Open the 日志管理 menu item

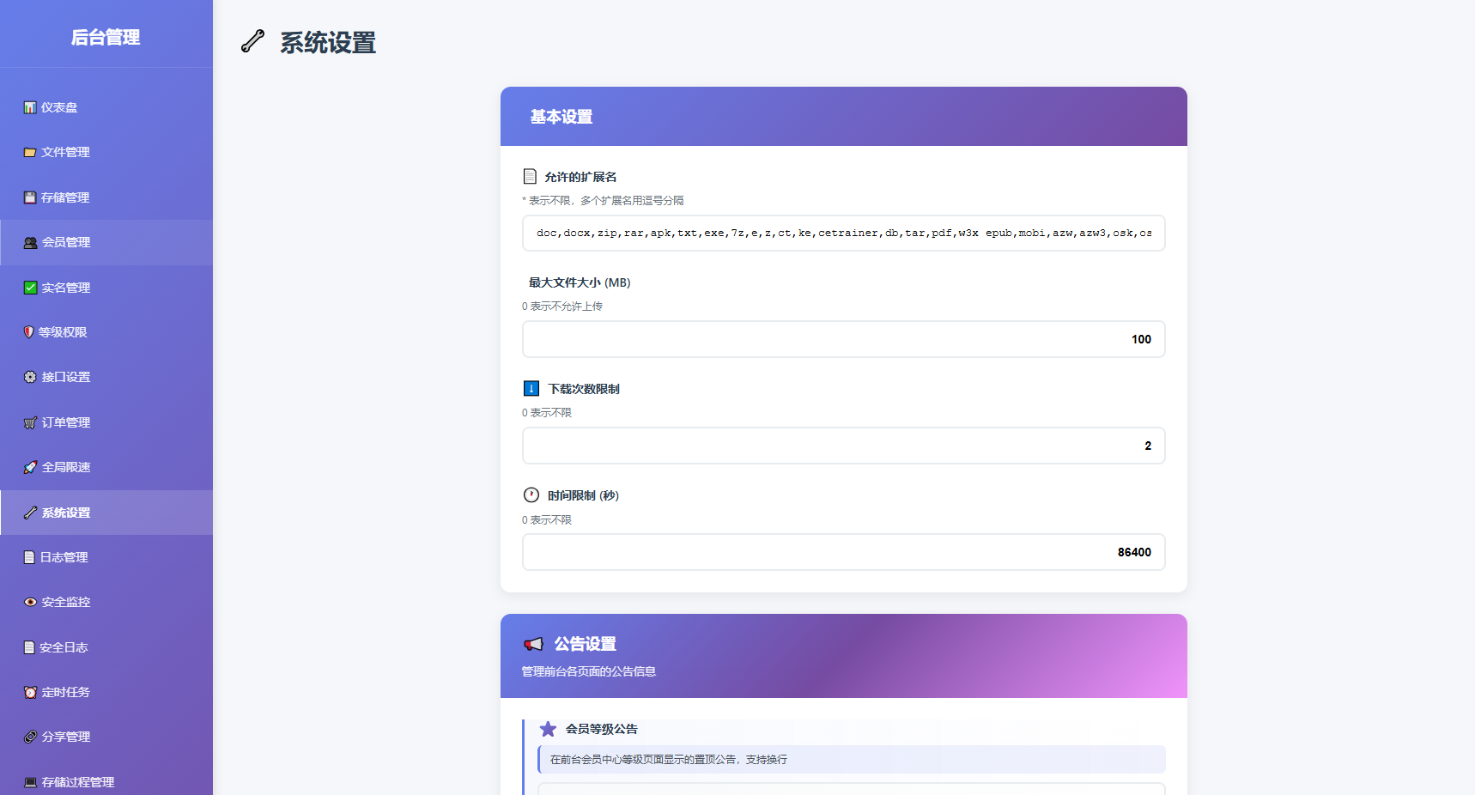click(64, 556)
